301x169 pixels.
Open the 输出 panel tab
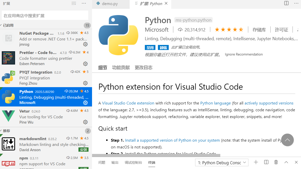(x=115, y=162)
